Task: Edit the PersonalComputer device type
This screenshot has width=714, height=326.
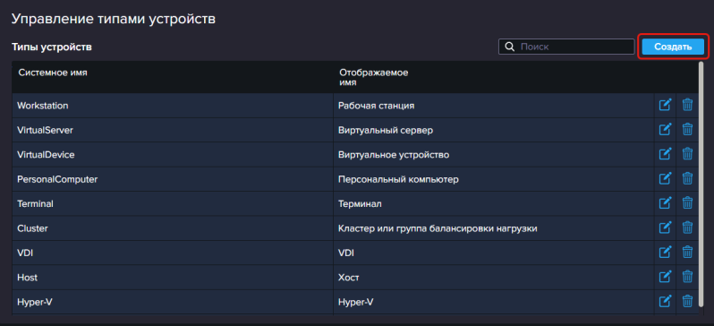Action: coord(666,179)
